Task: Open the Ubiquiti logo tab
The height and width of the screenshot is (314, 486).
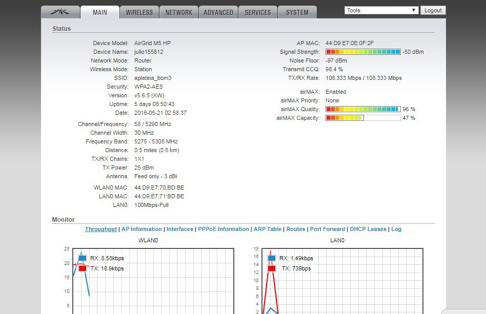Action: (60, 12)
